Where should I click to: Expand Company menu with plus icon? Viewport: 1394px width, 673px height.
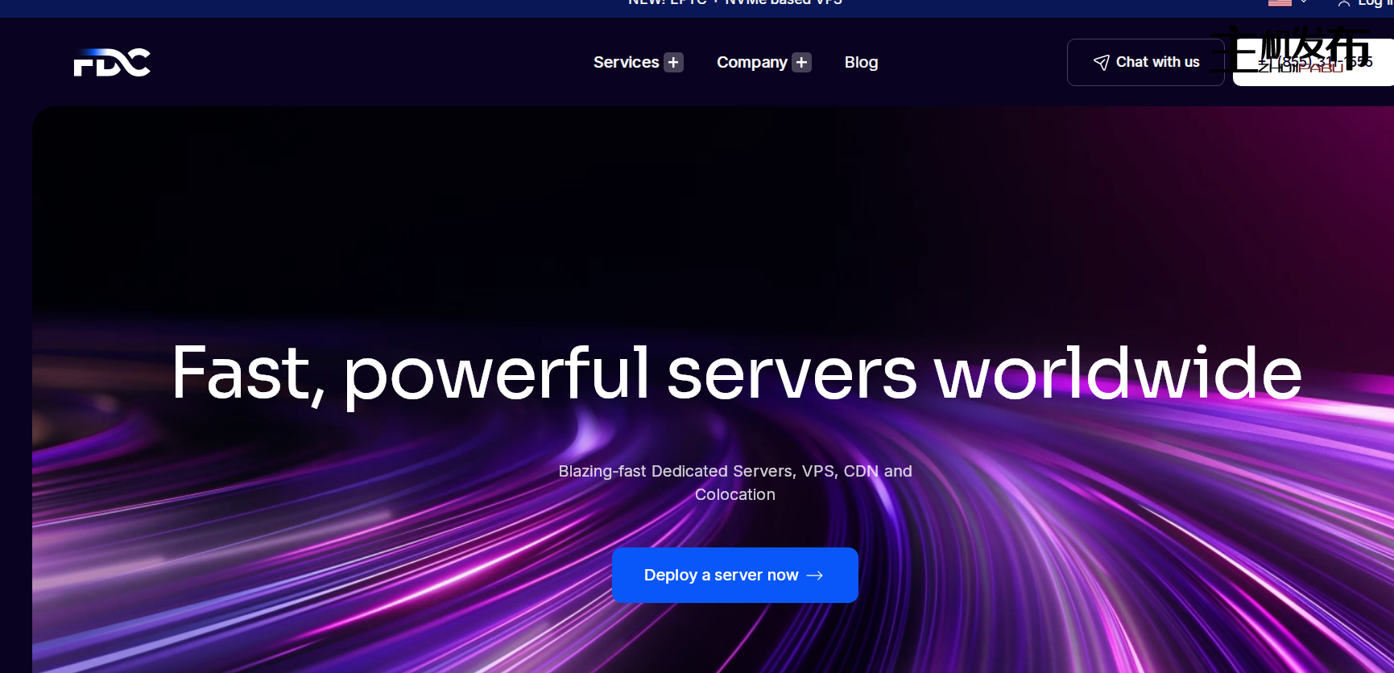tap(801, 63)
